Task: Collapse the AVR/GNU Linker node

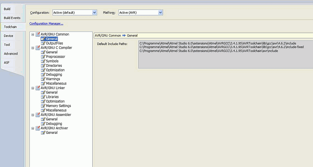Action: (33, 88)
